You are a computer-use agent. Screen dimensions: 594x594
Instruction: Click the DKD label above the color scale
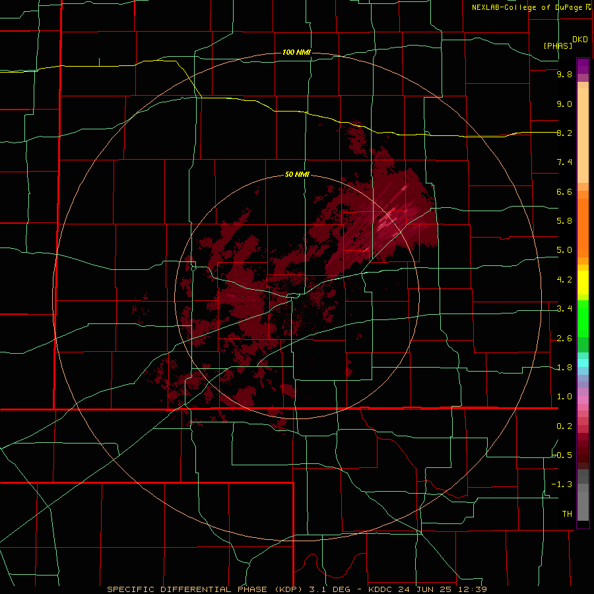(580, 40)
